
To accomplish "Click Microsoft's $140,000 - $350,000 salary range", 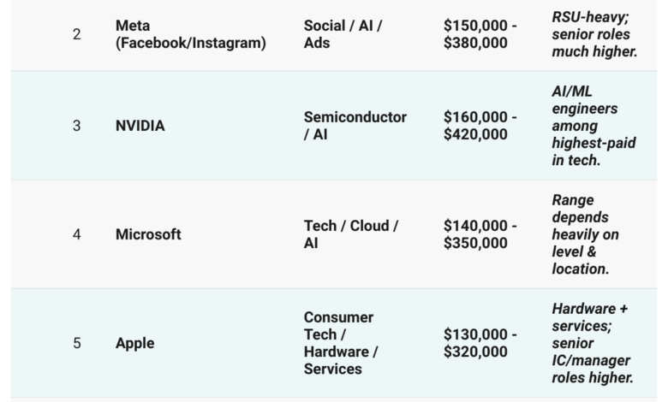I will coord(480,234).
